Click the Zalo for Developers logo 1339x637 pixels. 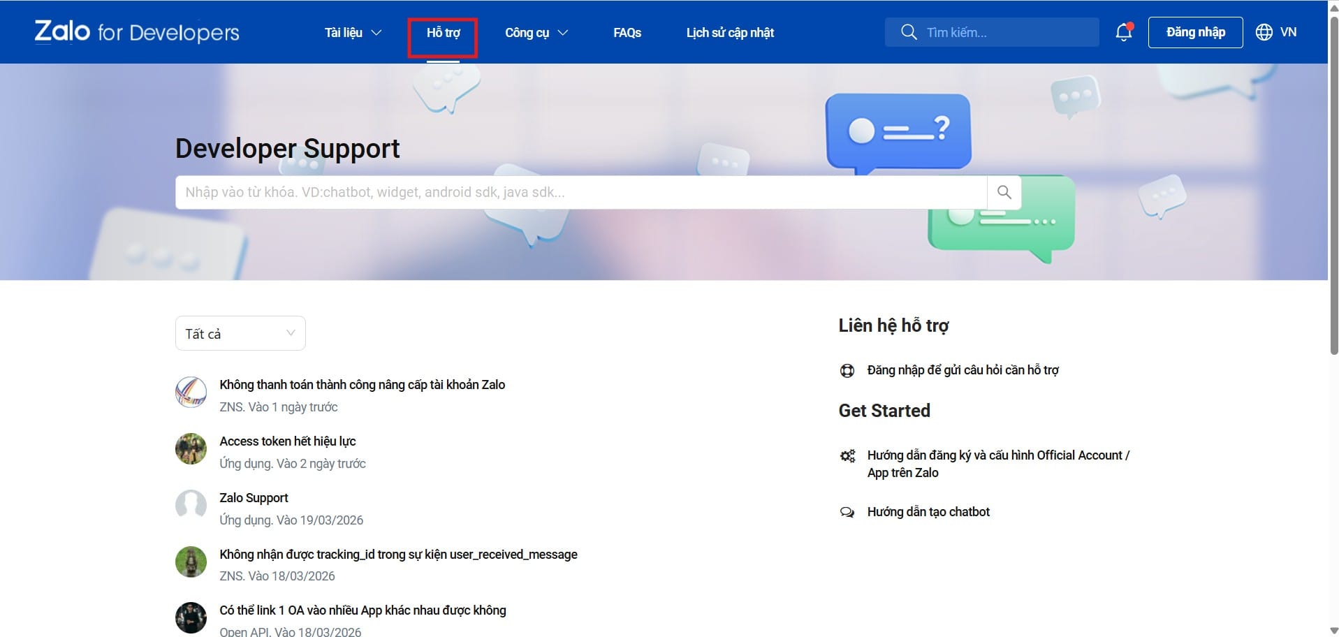(x=137, y=32)
